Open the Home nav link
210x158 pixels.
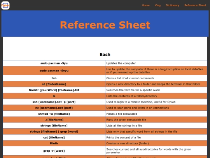(x=145, y=5)
